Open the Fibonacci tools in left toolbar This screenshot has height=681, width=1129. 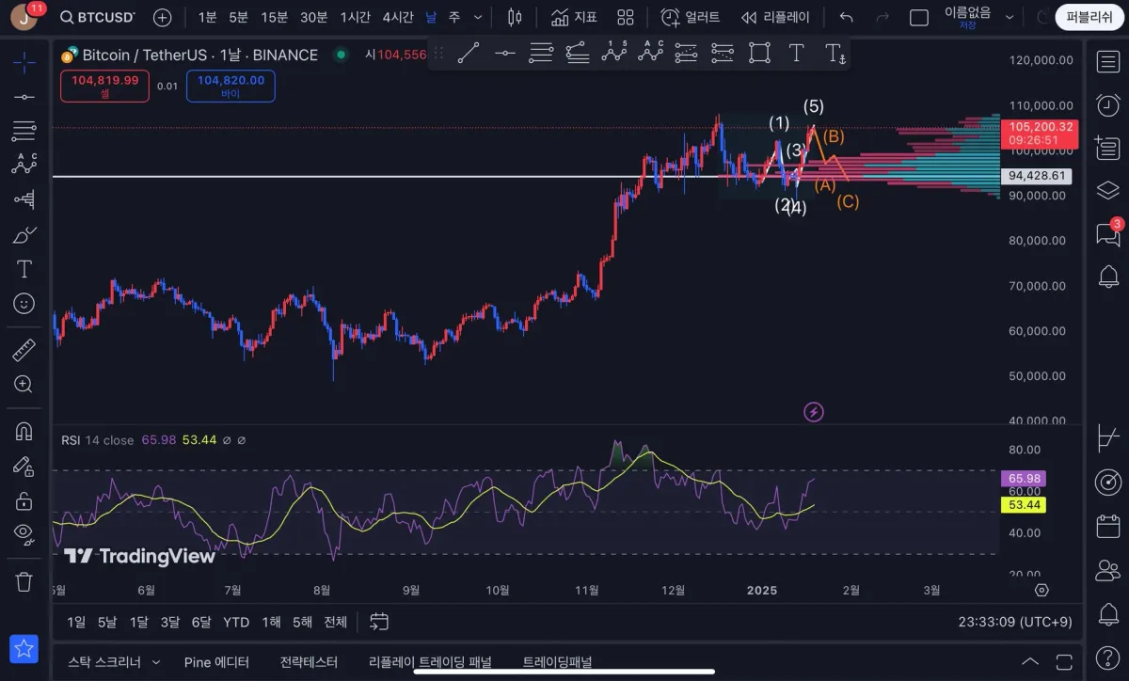point(24,130)
